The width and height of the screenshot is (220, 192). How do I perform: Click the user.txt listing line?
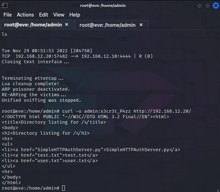[50, 161]
